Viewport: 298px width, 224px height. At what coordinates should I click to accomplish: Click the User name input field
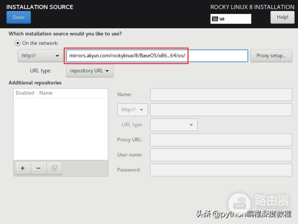click(221, 155)
